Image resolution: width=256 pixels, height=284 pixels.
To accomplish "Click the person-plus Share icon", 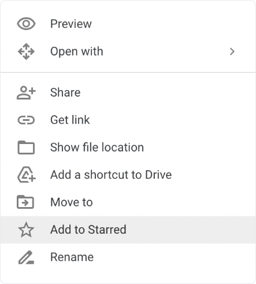I will point(26,93).
